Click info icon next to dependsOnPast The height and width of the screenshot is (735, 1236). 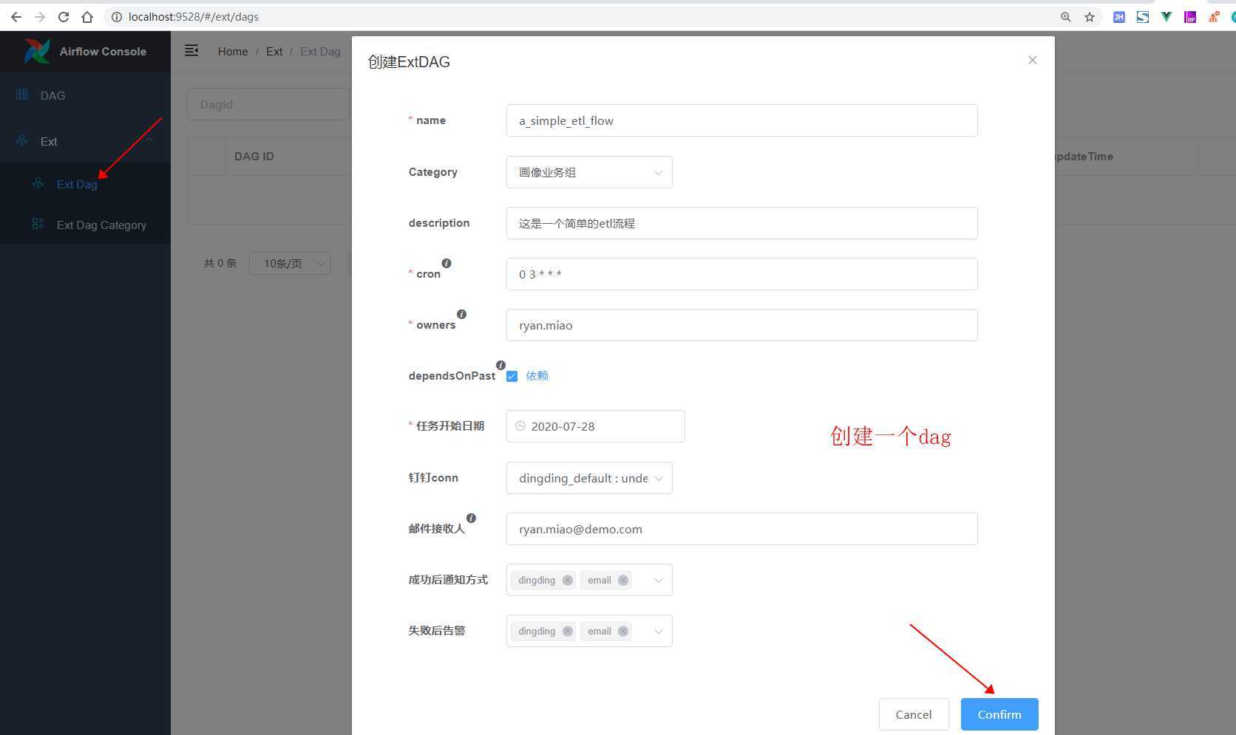[x=500, y=365]
